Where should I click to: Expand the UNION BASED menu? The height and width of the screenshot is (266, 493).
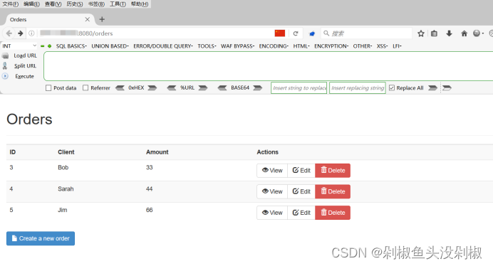click(x=110, y=46)
